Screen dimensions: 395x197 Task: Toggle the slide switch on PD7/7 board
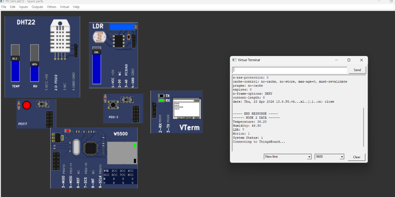(43, 104)
